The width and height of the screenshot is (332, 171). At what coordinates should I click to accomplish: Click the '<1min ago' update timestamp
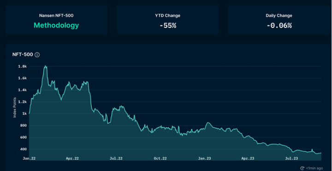314,168
